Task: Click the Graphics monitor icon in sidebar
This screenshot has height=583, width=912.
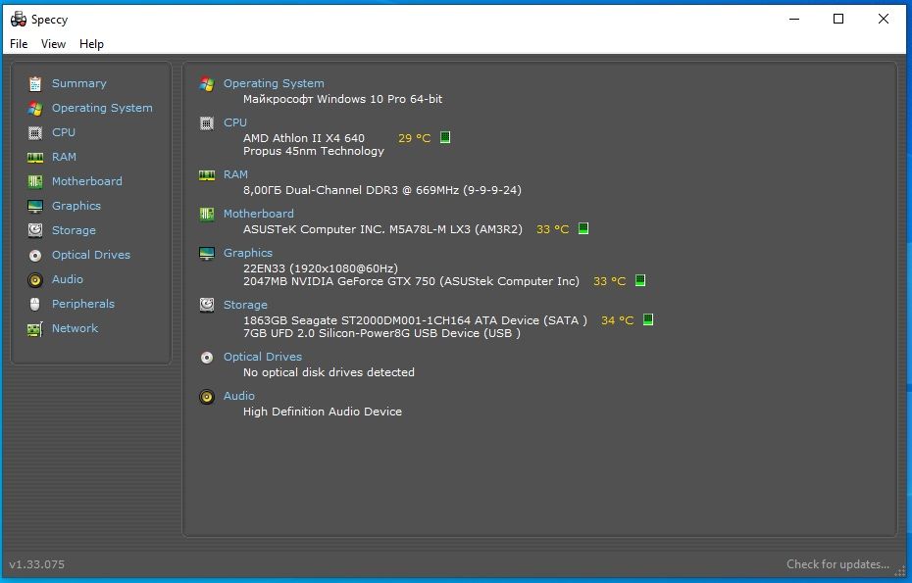Action: coord(35,207)
